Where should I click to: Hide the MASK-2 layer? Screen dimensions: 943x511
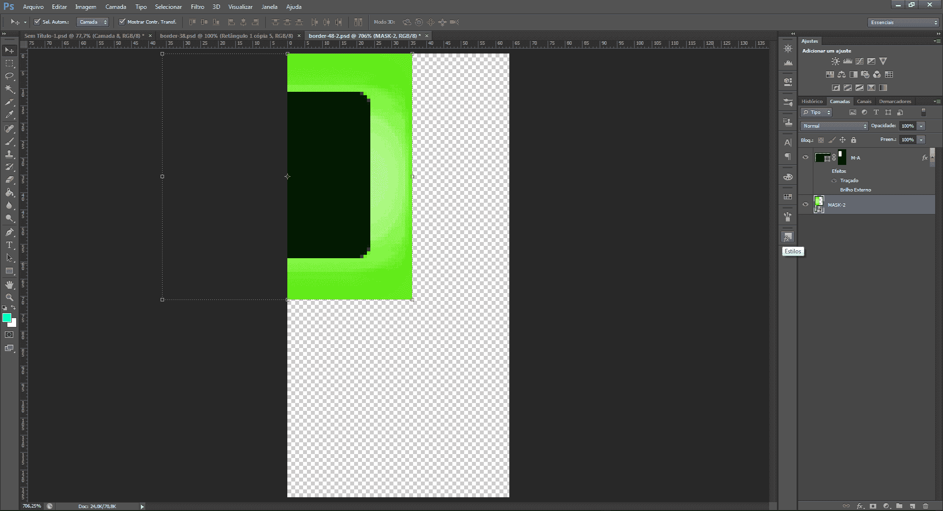pyautogui.click(x=805, y=204)
